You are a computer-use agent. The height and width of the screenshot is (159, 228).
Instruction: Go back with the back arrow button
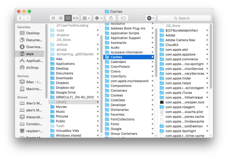pos(20,18)
